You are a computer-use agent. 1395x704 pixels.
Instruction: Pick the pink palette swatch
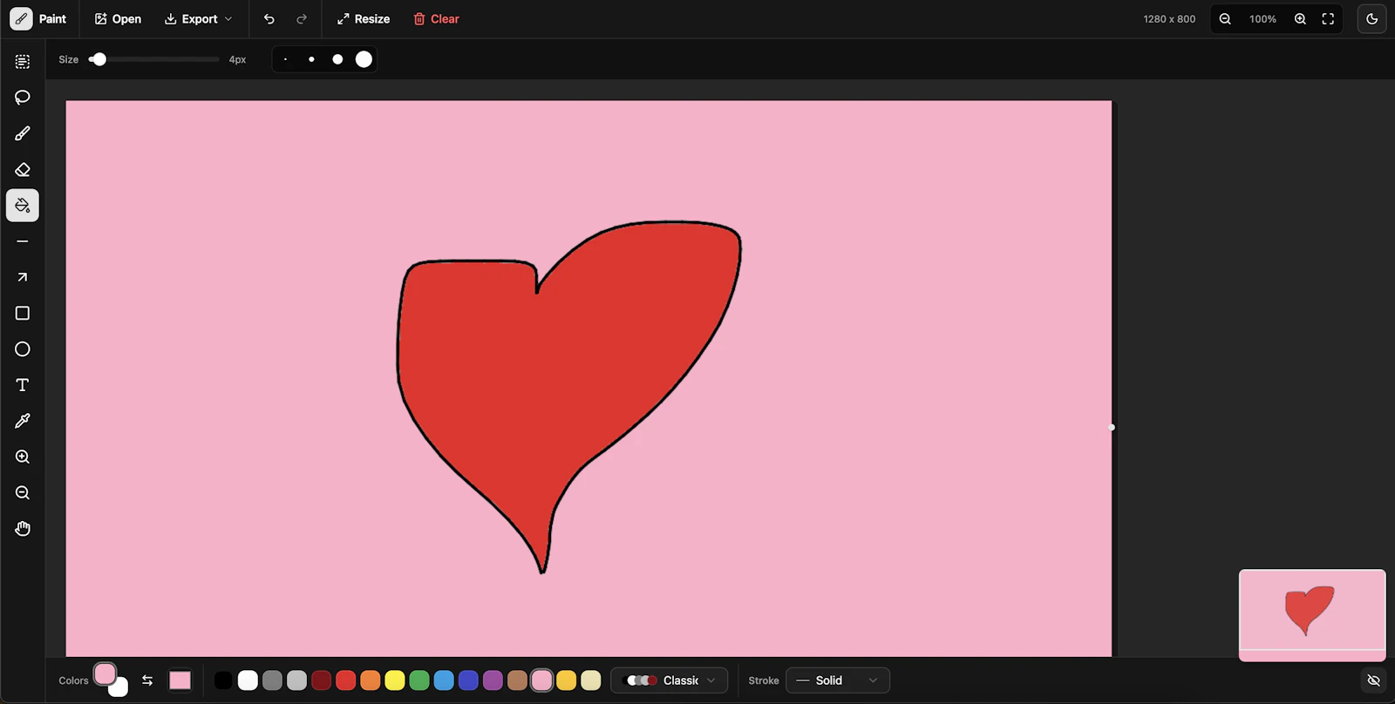tap(541, 680)
